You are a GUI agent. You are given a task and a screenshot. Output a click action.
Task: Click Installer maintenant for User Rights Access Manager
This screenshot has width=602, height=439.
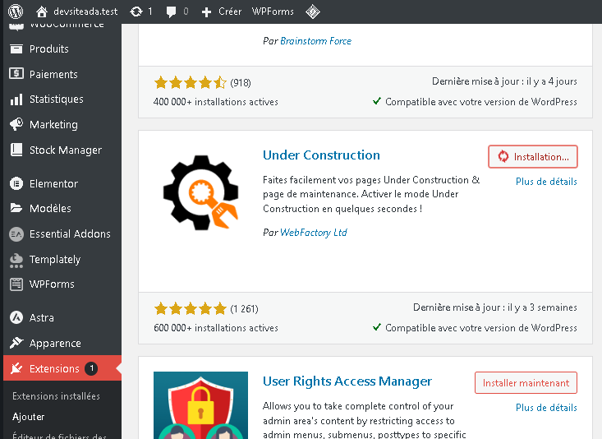pos(526,382)
